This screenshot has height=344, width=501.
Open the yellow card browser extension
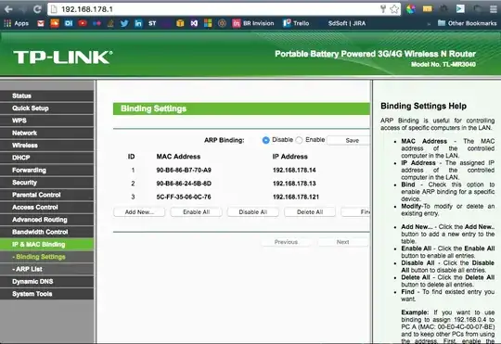tap(427, 8)
